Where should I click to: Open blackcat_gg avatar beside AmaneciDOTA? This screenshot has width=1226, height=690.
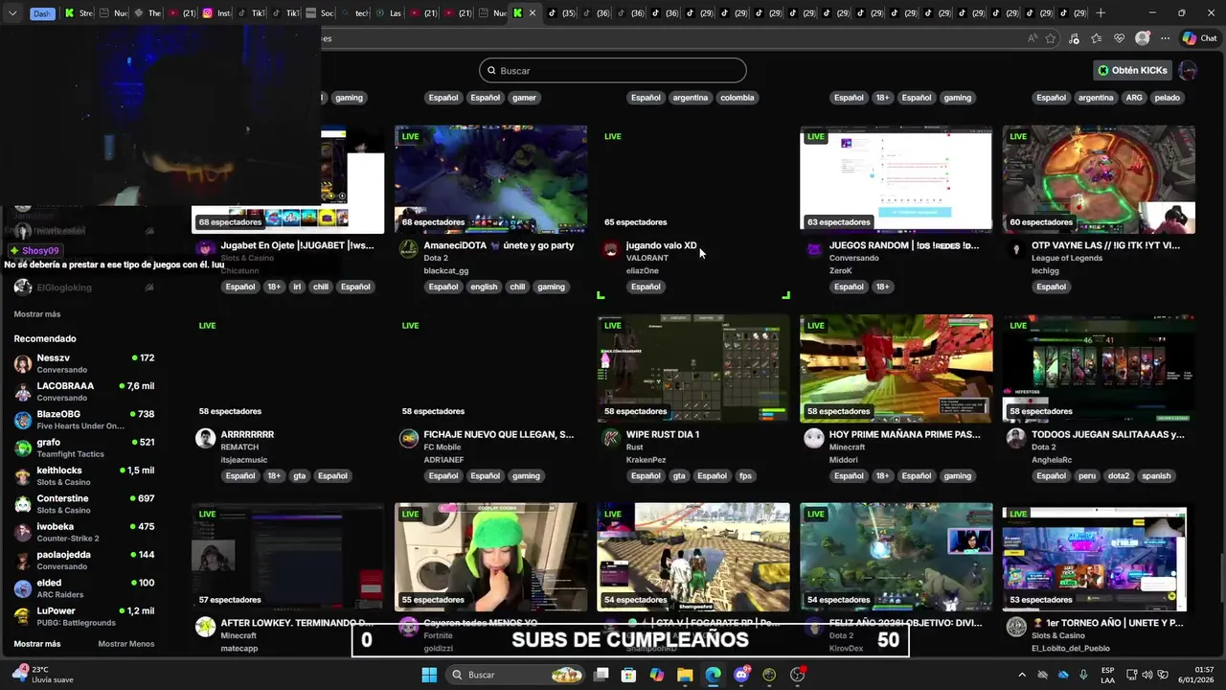409,249
